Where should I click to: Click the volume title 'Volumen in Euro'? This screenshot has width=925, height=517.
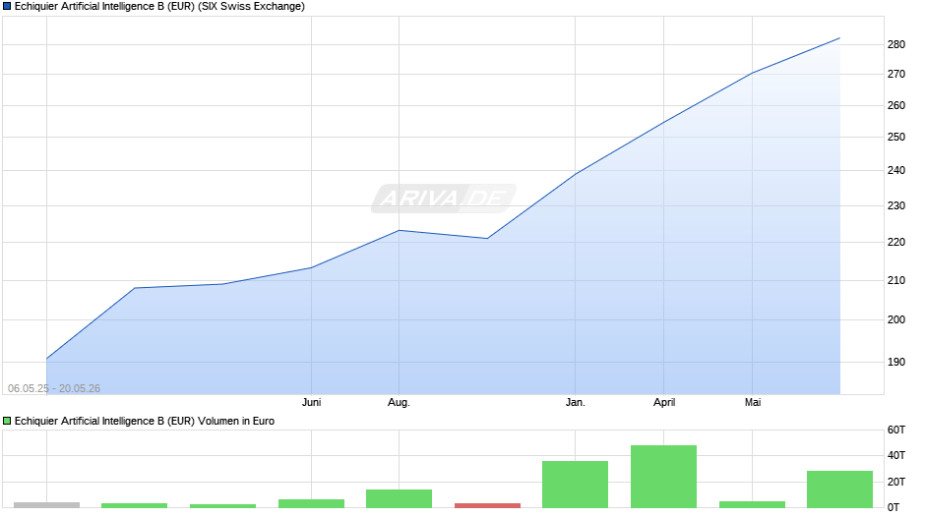[x=236, y=421]
